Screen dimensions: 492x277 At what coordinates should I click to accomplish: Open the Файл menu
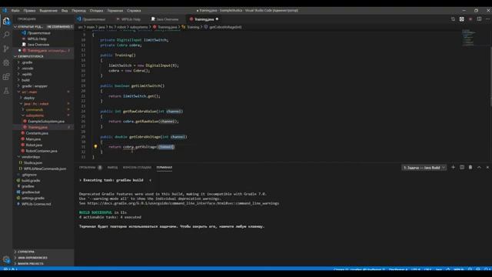[x=15, y=10]
